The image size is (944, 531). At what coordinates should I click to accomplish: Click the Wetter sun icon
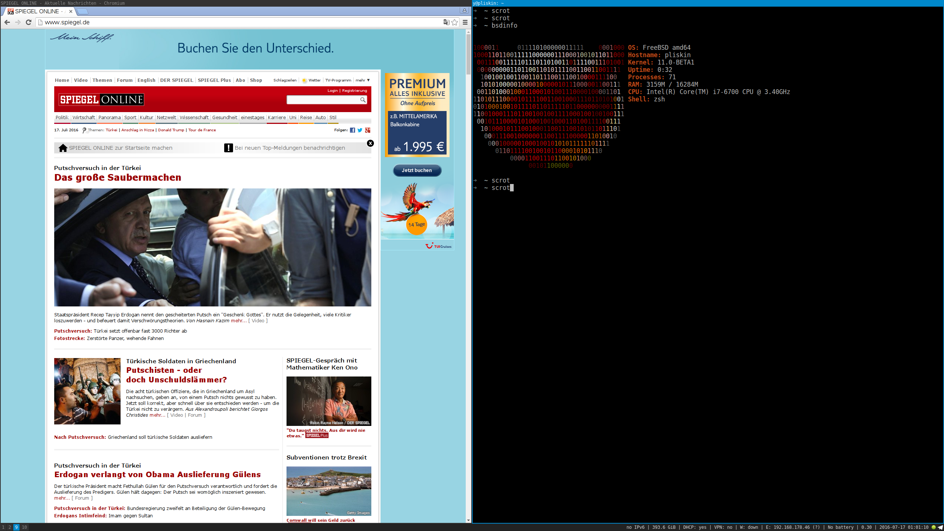(304, 80)
